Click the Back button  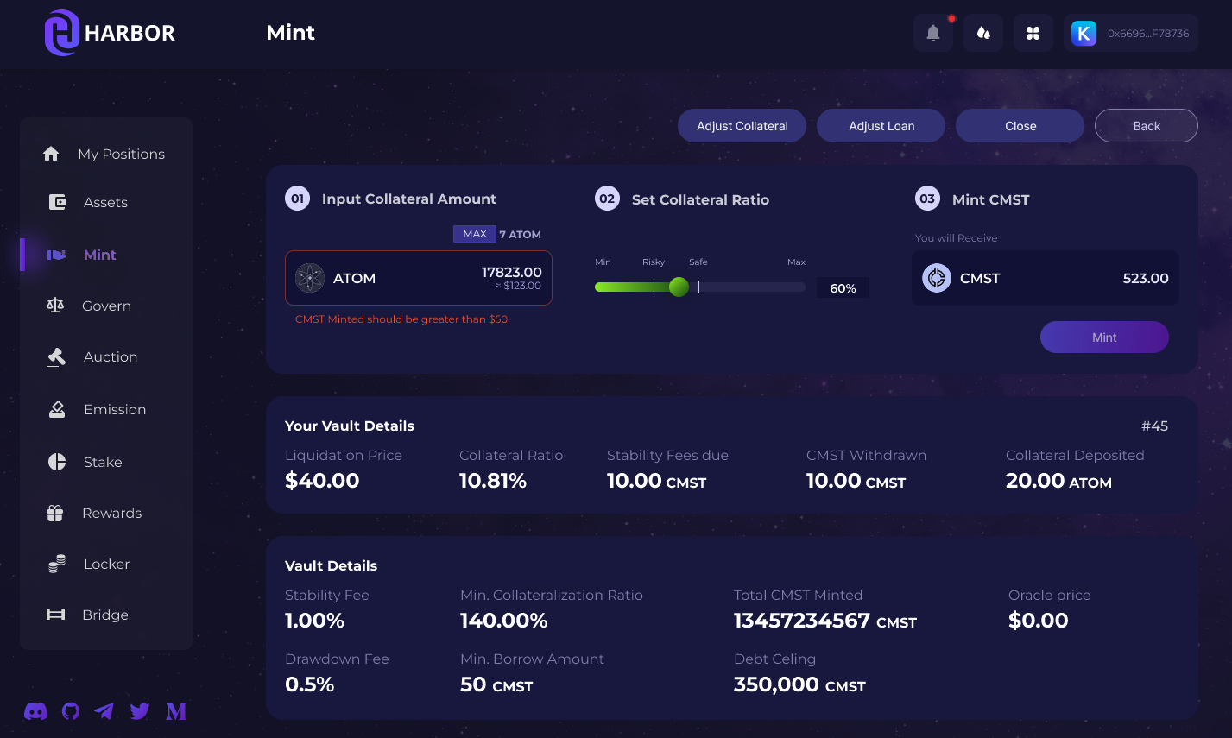point(1146,125)
